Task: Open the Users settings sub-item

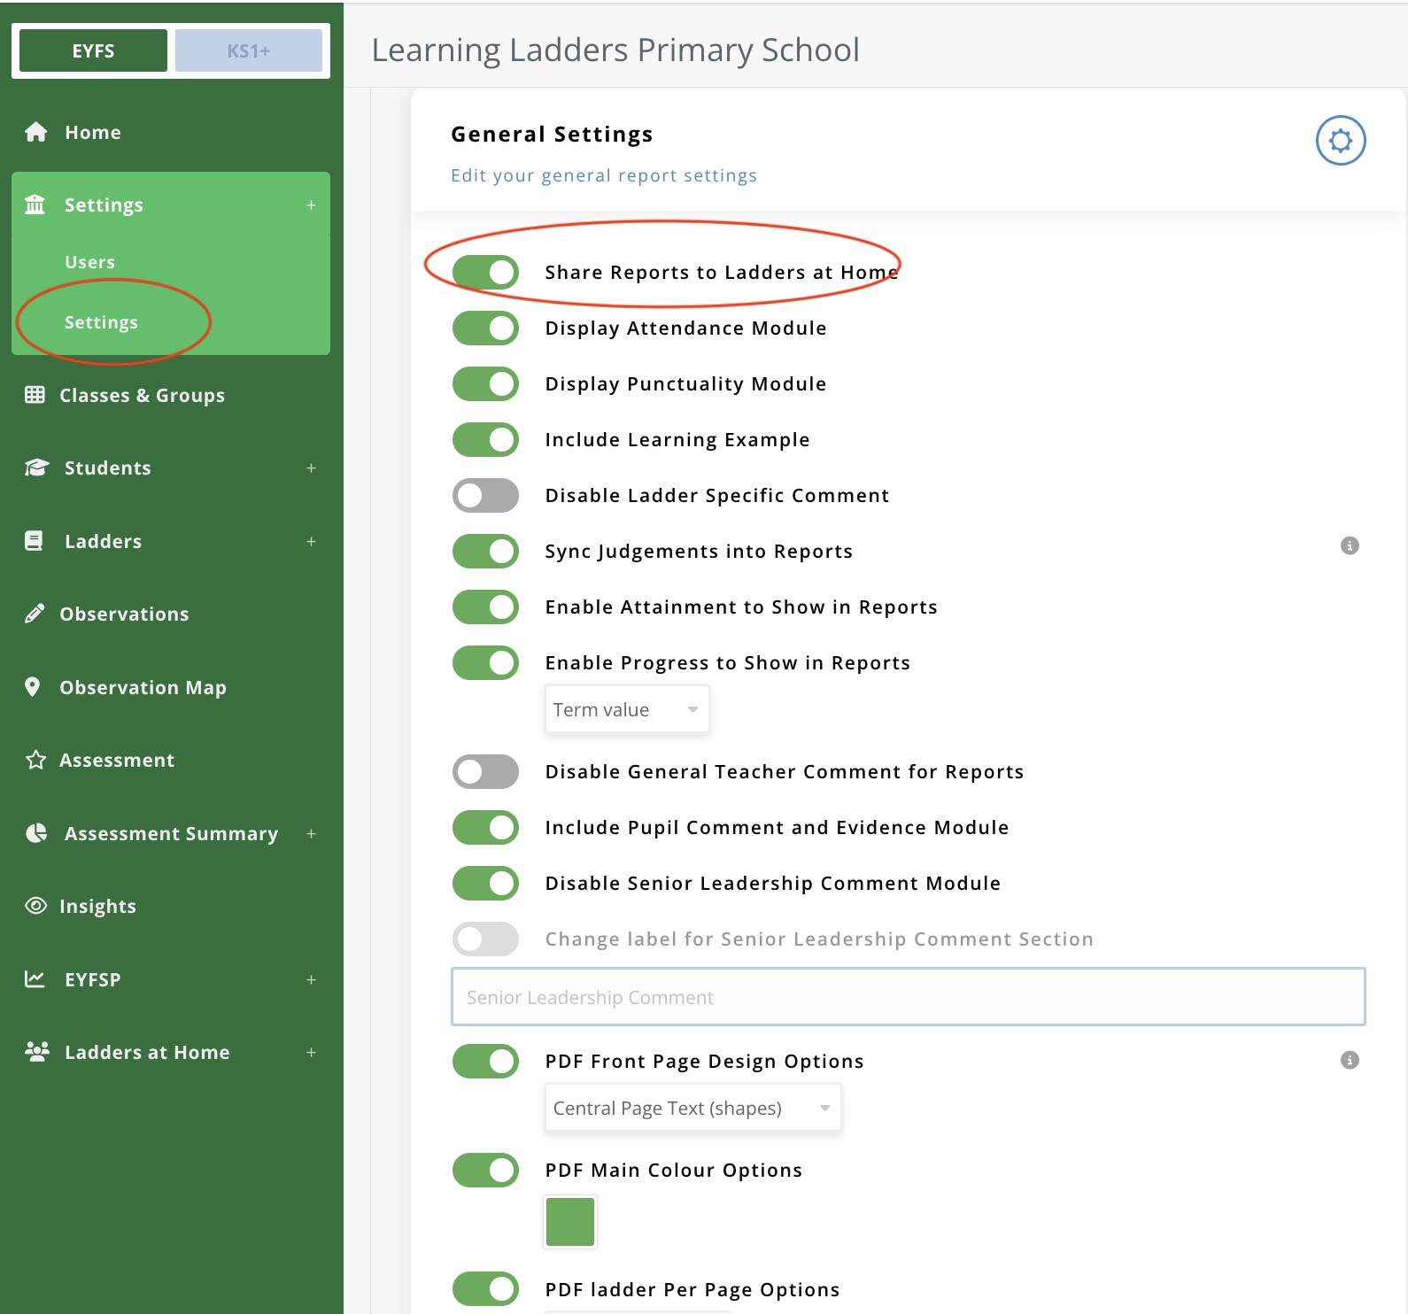Action: tap(89, 262)
